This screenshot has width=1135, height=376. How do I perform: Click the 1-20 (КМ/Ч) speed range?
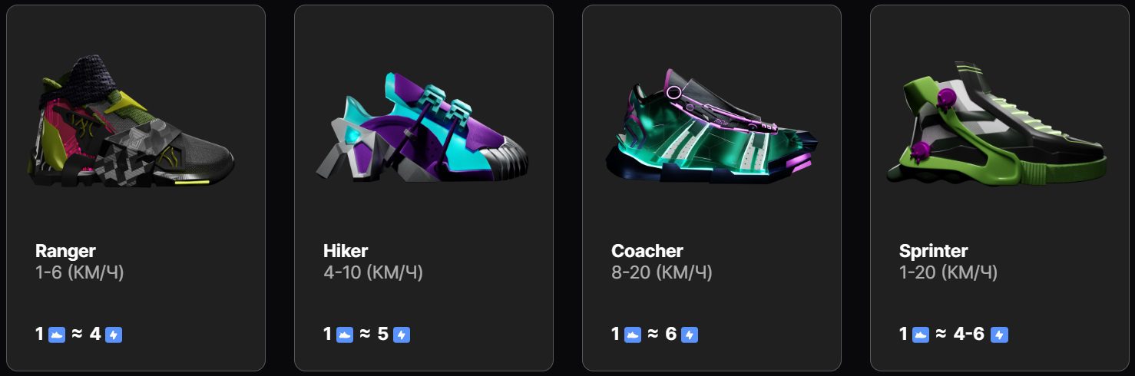point(948,272)
